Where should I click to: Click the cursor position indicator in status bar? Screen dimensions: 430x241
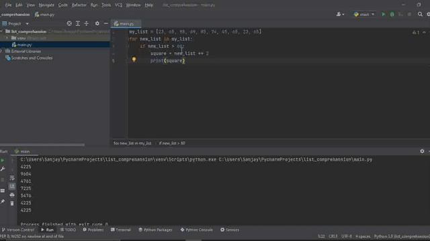321,236
